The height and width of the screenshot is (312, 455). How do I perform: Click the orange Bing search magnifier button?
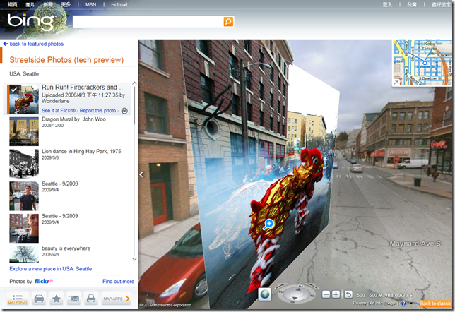pos(228,21)
